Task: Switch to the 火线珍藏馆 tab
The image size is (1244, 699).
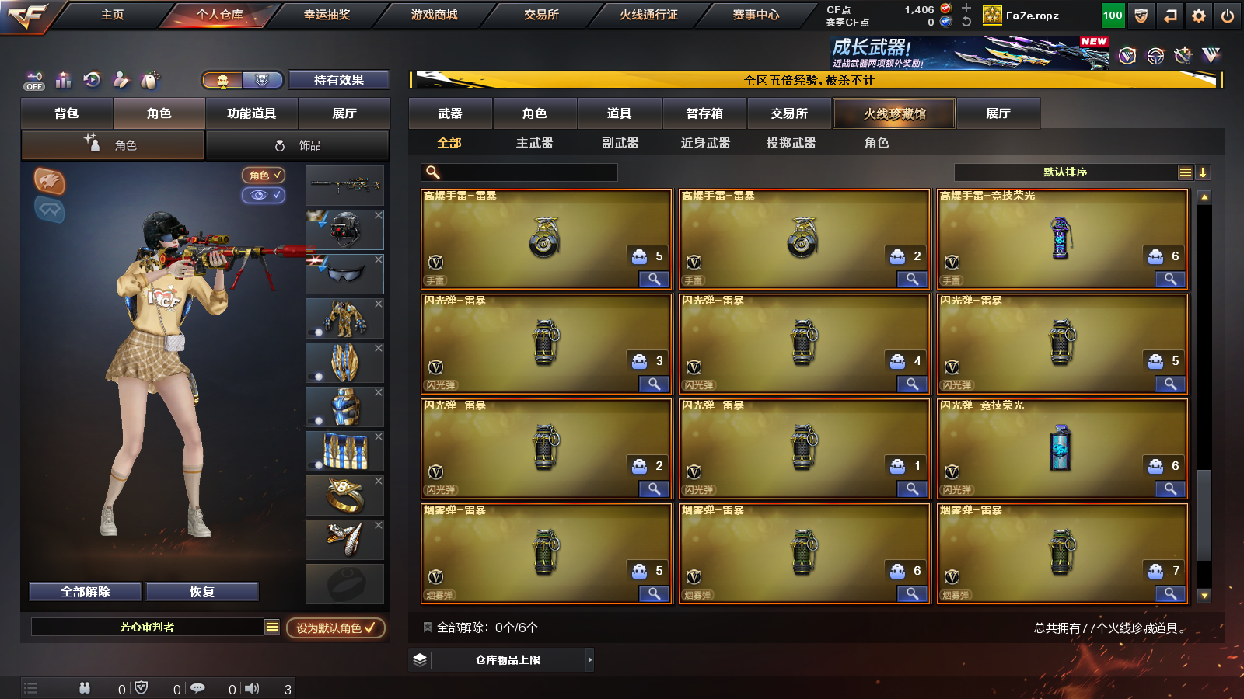Action: click(x=894, y=113)
